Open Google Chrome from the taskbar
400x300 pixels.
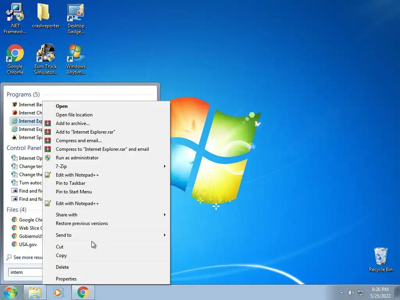coord(83,292)
